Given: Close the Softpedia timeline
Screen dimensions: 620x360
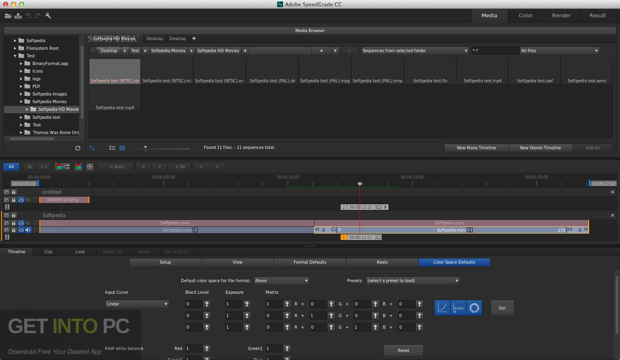Looking at the screenshot, I should (612, 216).
